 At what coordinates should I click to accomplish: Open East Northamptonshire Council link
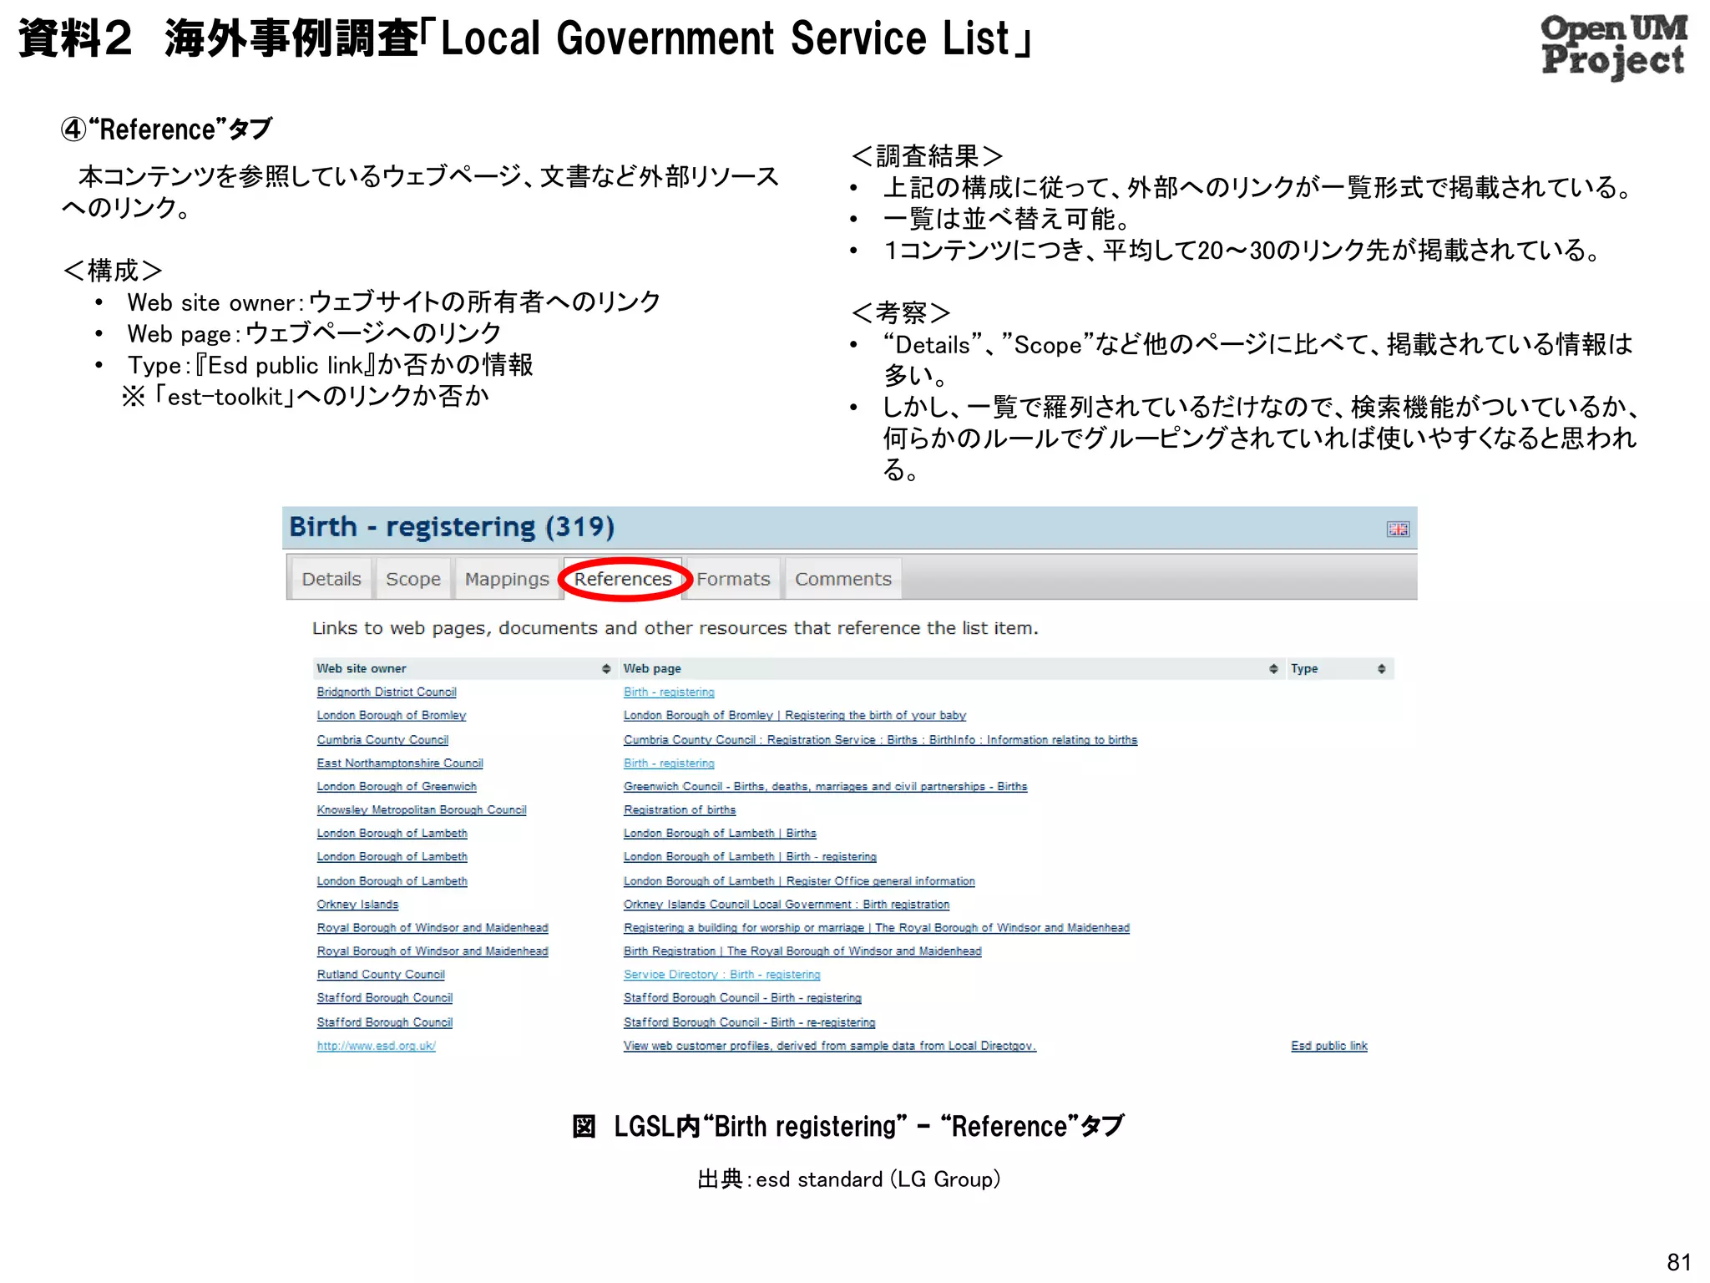pos(400,763)
